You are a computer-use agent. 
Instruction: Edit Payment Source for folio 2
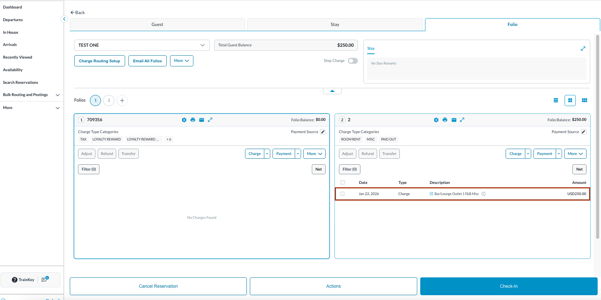point(584,132)
